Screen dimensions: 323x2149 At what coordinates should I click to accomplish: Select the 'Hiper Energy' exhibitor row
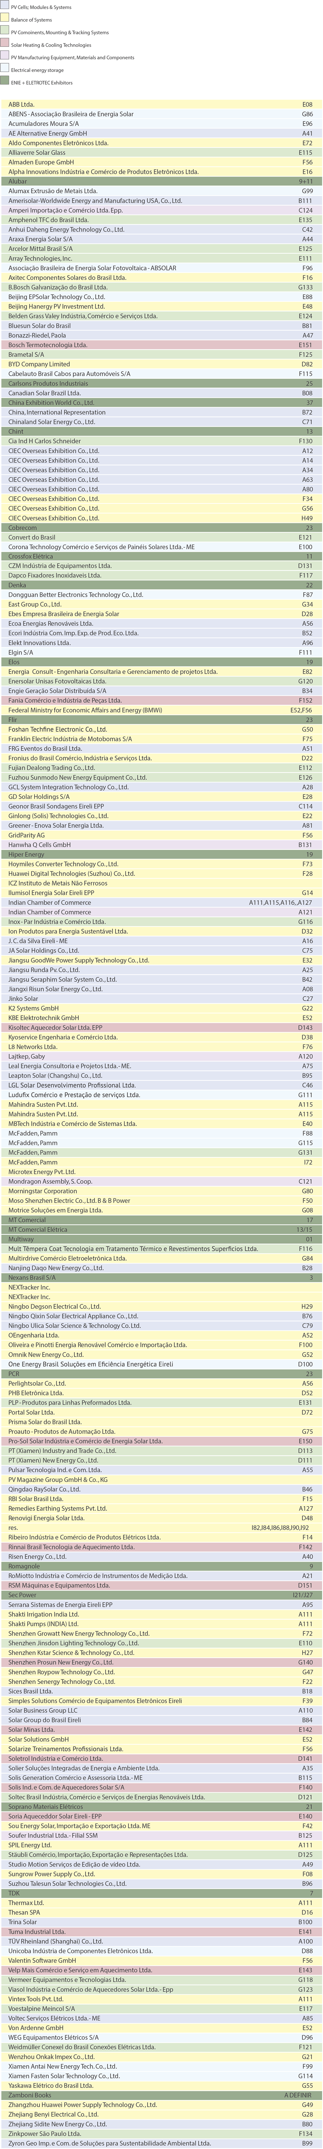click(161, 853)
